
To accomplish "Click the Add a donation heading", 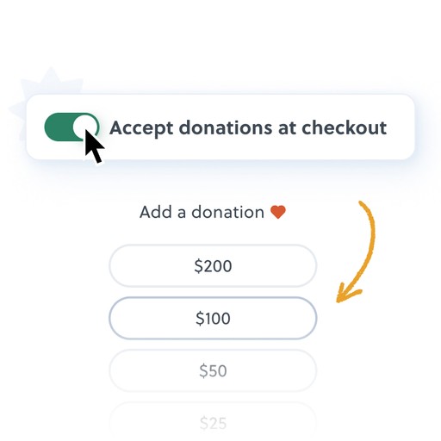I will pyautogui.click(x=213, y=212).
